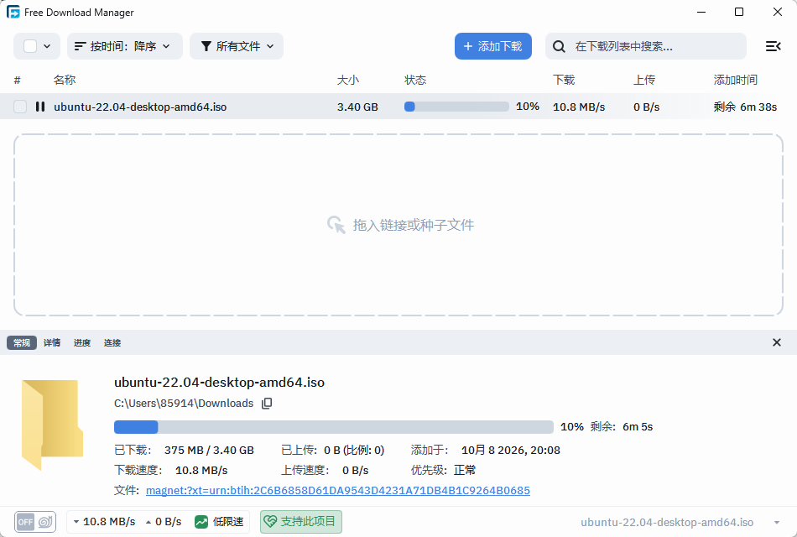Viewport: 797px width, 537px height.
Task: Sort by the 添加时间 column header
Action: point(736,80)
